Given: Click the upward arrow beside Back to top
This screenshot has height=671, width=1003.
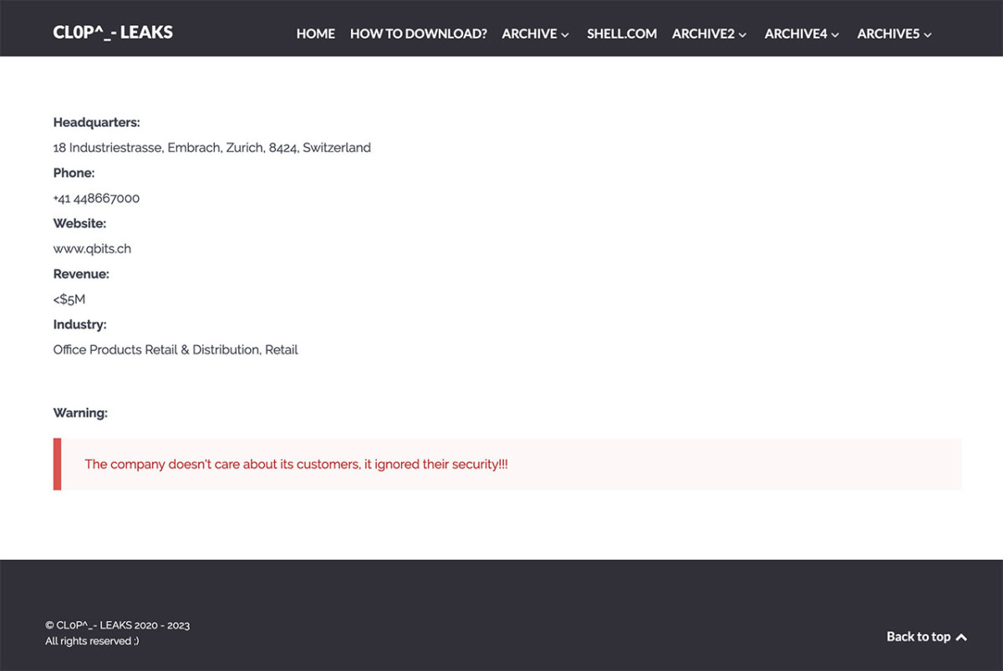Looking at the screenshot, I should [963, 637].
